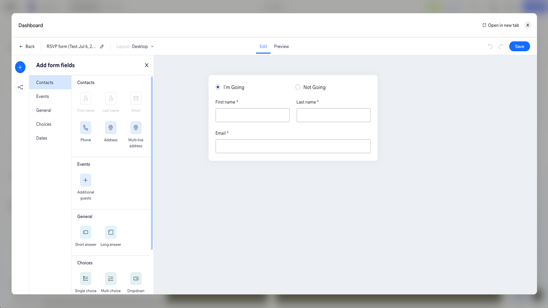Add a Multi choice field
Screen dimensions: 548x308
click(x=110, y=278)
